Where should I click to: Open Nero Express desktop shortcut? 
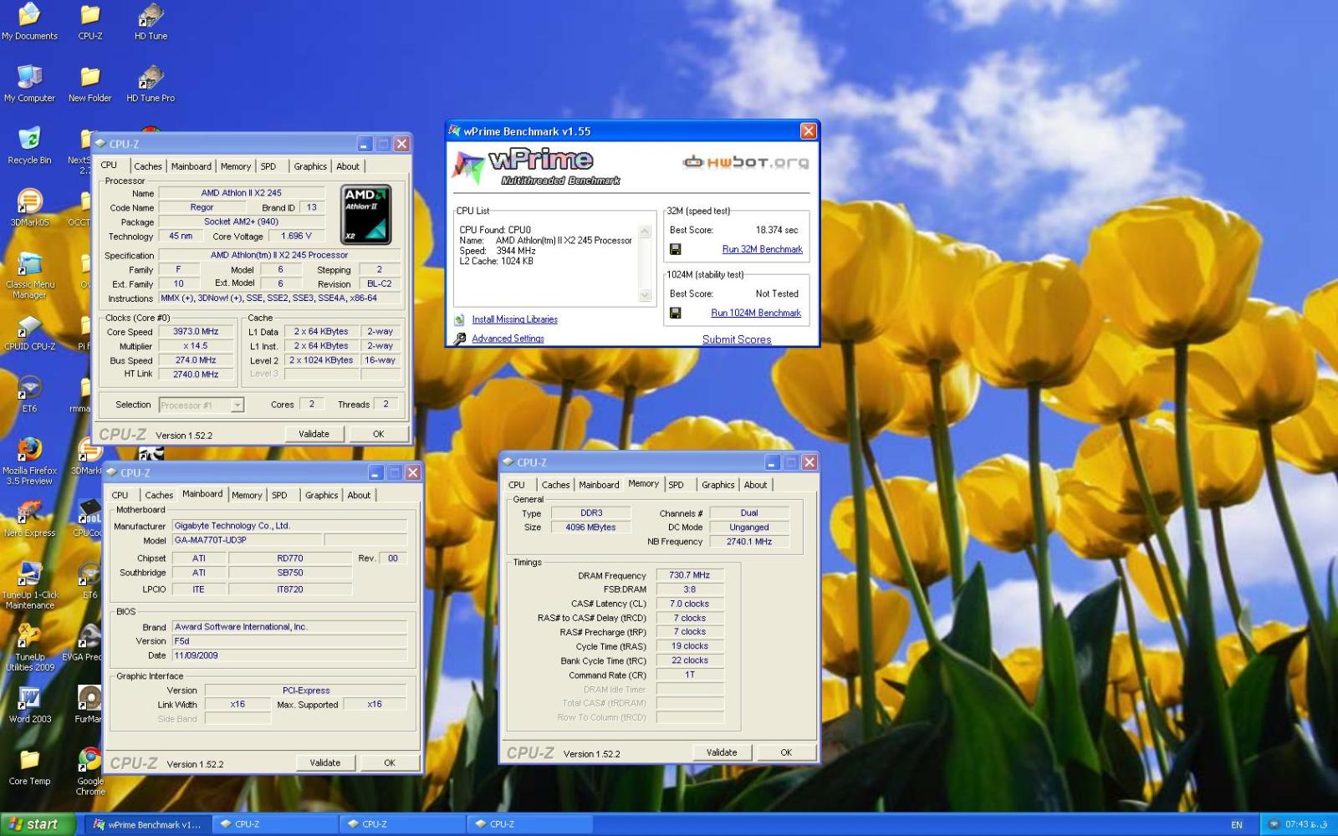click(x=29, y=518)
